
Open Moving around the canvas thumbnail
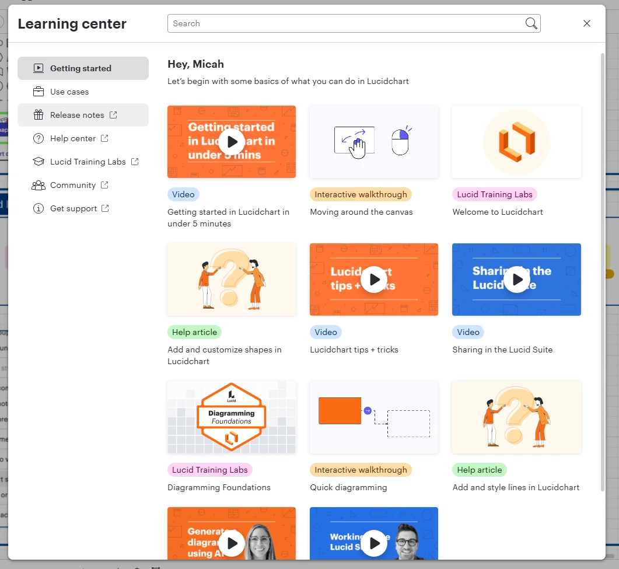click(x=374, y=141)
